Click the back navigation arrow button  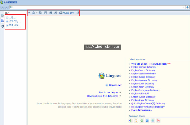pos(2,7)
